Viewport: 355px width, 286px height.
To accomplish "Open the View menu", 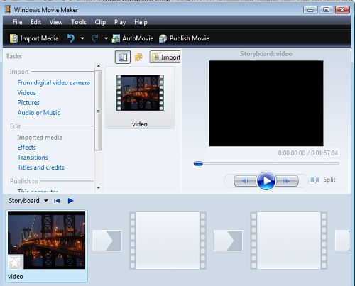I will 56,22.
